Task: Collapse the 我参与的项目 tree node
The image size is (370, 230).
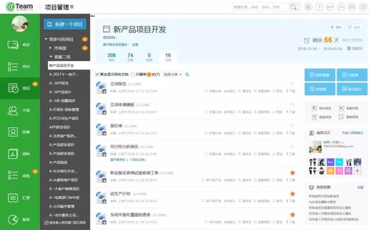Action: click(46, 39)
